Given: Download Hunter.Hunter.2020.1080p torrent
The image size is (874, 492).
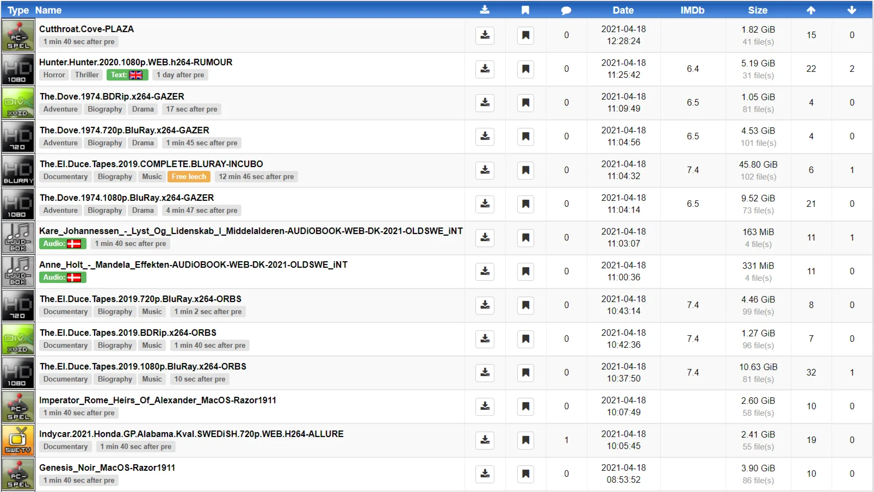Looking at the screenshot, I should tap(485, 69).
